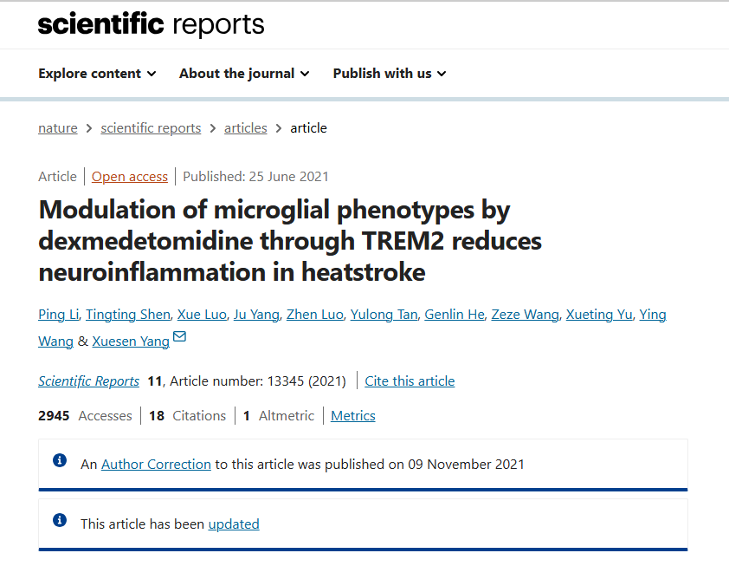
Task: Navigate to the articles breadcrumb
Action: click(x=246, y=128)
